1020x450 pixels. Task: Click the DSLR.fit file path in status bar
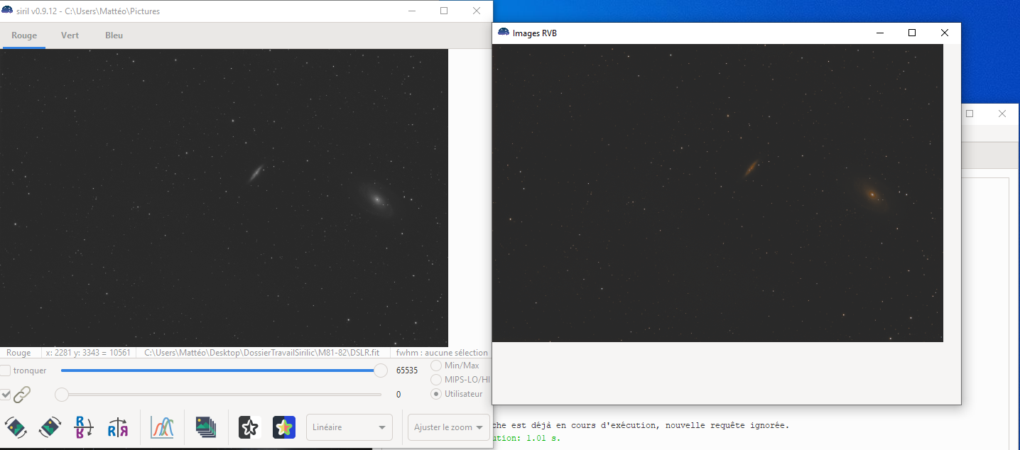(261, 353)
